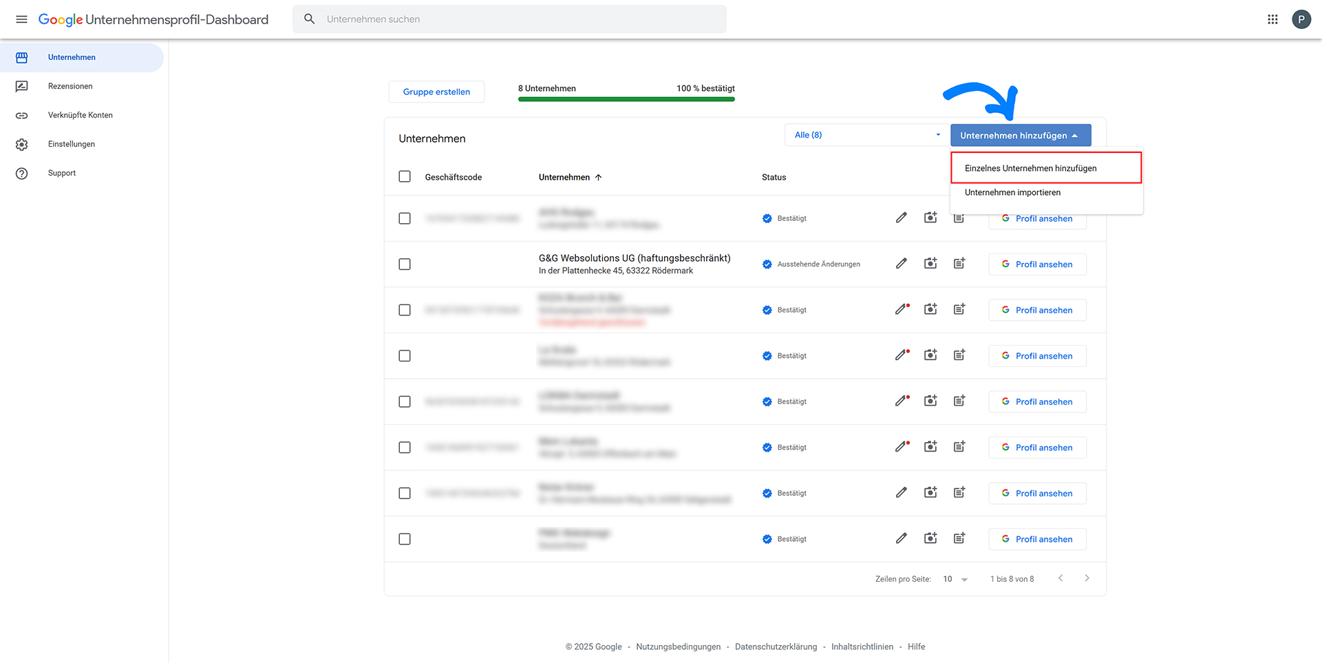Click the Gruppe erstellen button
Screen dimensions: 1322x663
click(436, 92)
